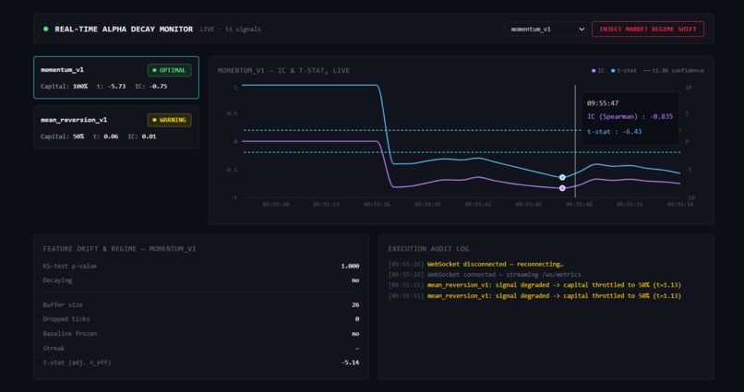Click the Dropped ticks row label

tap(66, 319)
